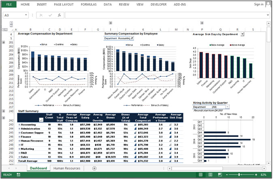Select the VIEW ribbon tab

[x=140, y=4]
